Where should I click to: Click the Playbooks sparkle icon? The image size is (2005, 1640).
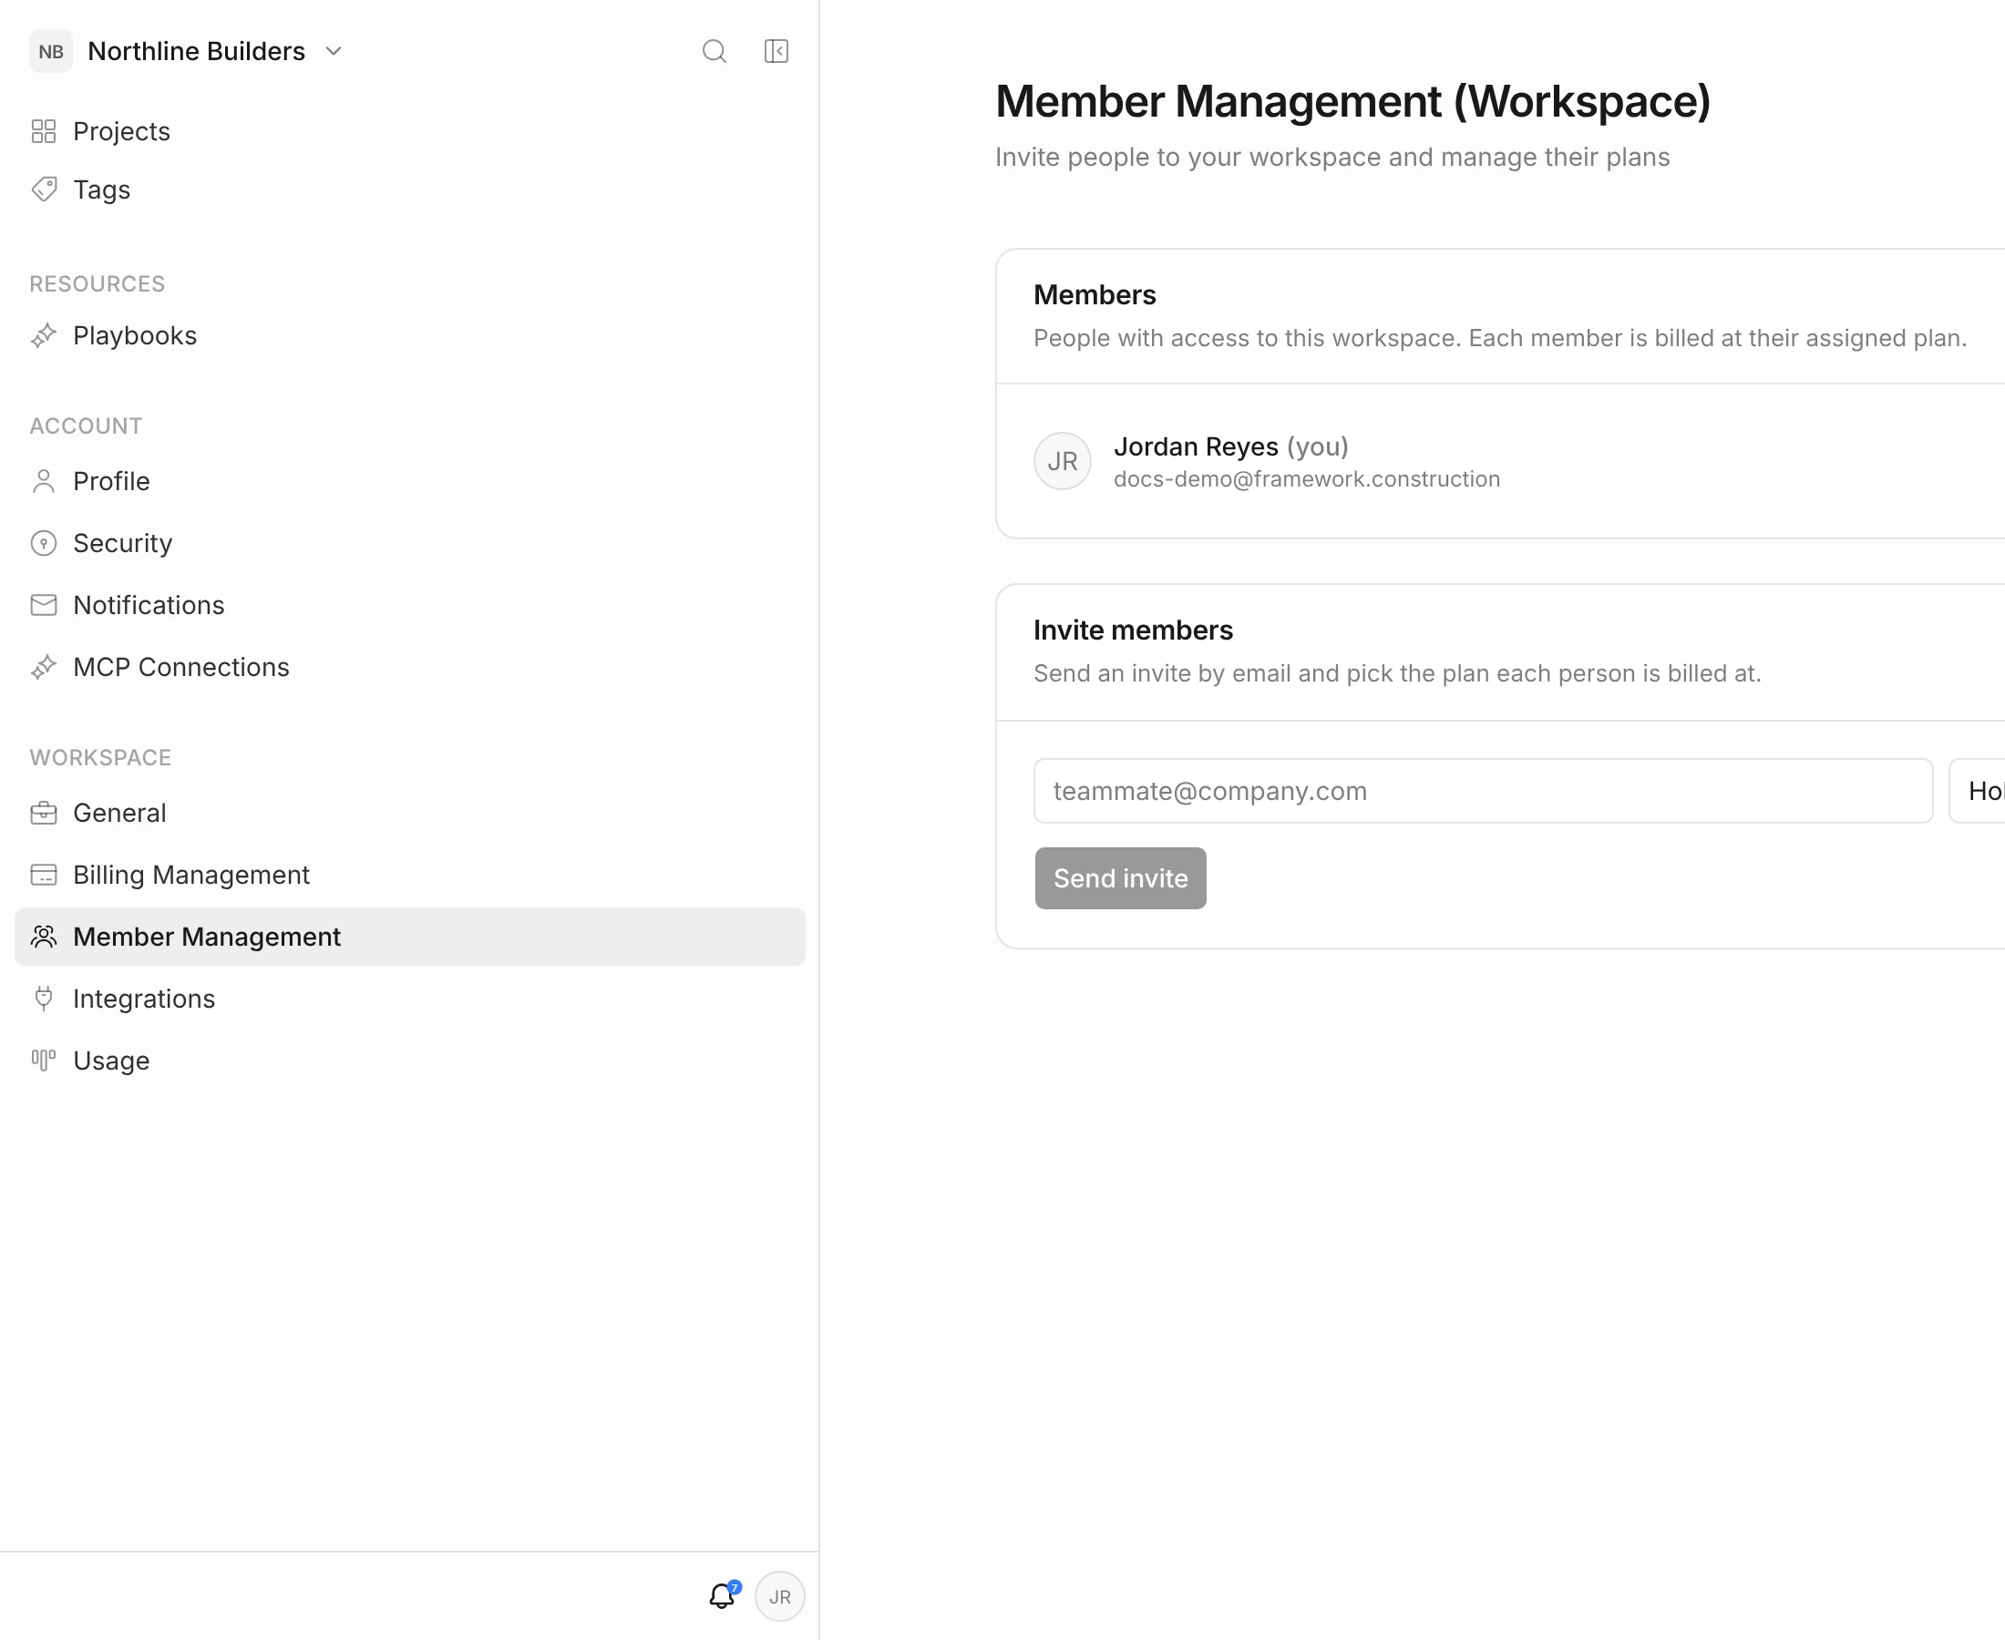pyautogui.click(x=44, y=335)
